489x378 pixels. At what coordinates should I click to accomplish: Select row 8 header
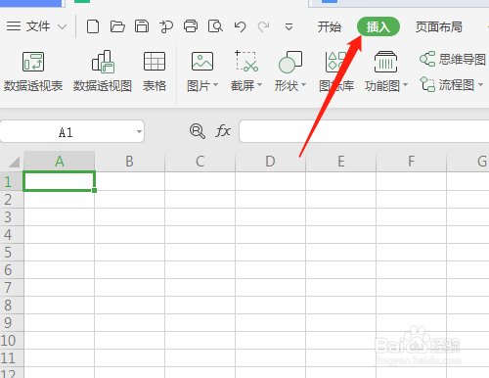[12, 305]
